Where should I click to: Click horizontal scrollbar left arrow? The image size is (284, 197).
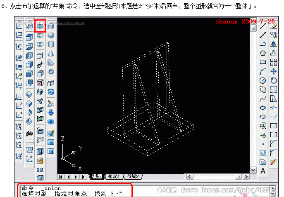tap(190, 176)
